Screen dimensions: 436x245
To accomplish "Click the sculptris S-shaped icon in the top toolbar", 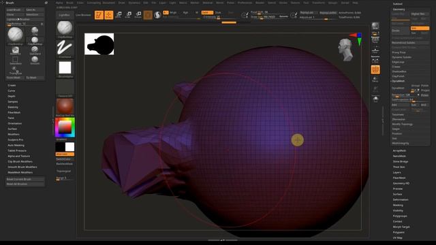I will (157, 15).
